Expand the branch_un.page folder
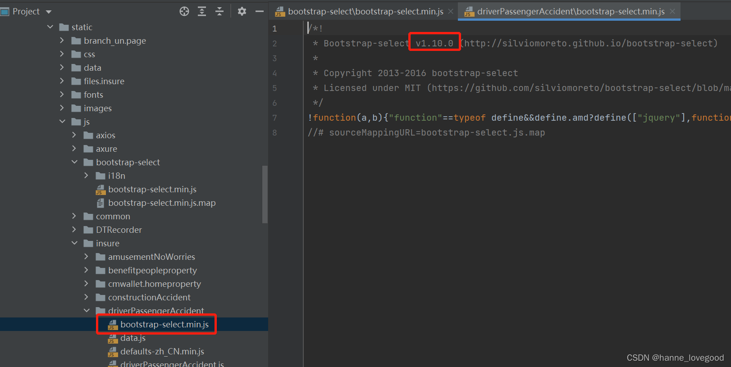This screenshot has height=367, width=731. 62,41
